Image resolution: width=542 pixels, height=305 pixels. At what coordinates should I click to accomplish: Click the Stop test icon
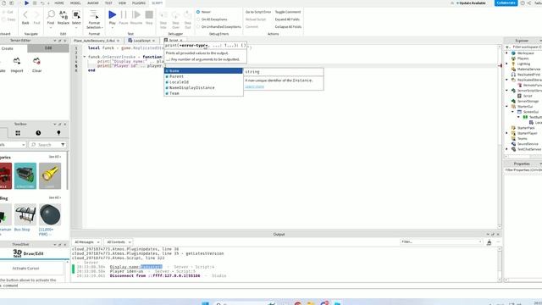point(149,15)
